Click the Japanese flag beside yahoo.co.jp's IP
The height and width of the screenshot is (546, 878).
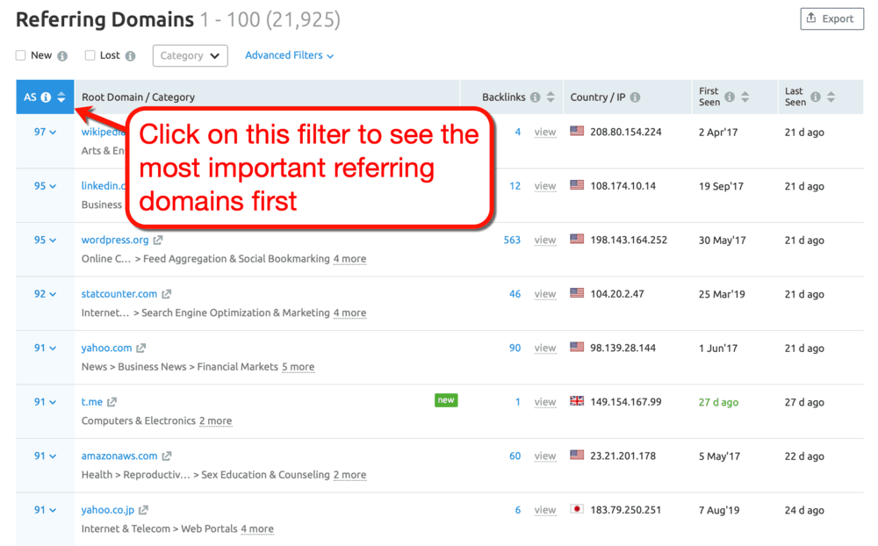577,510
